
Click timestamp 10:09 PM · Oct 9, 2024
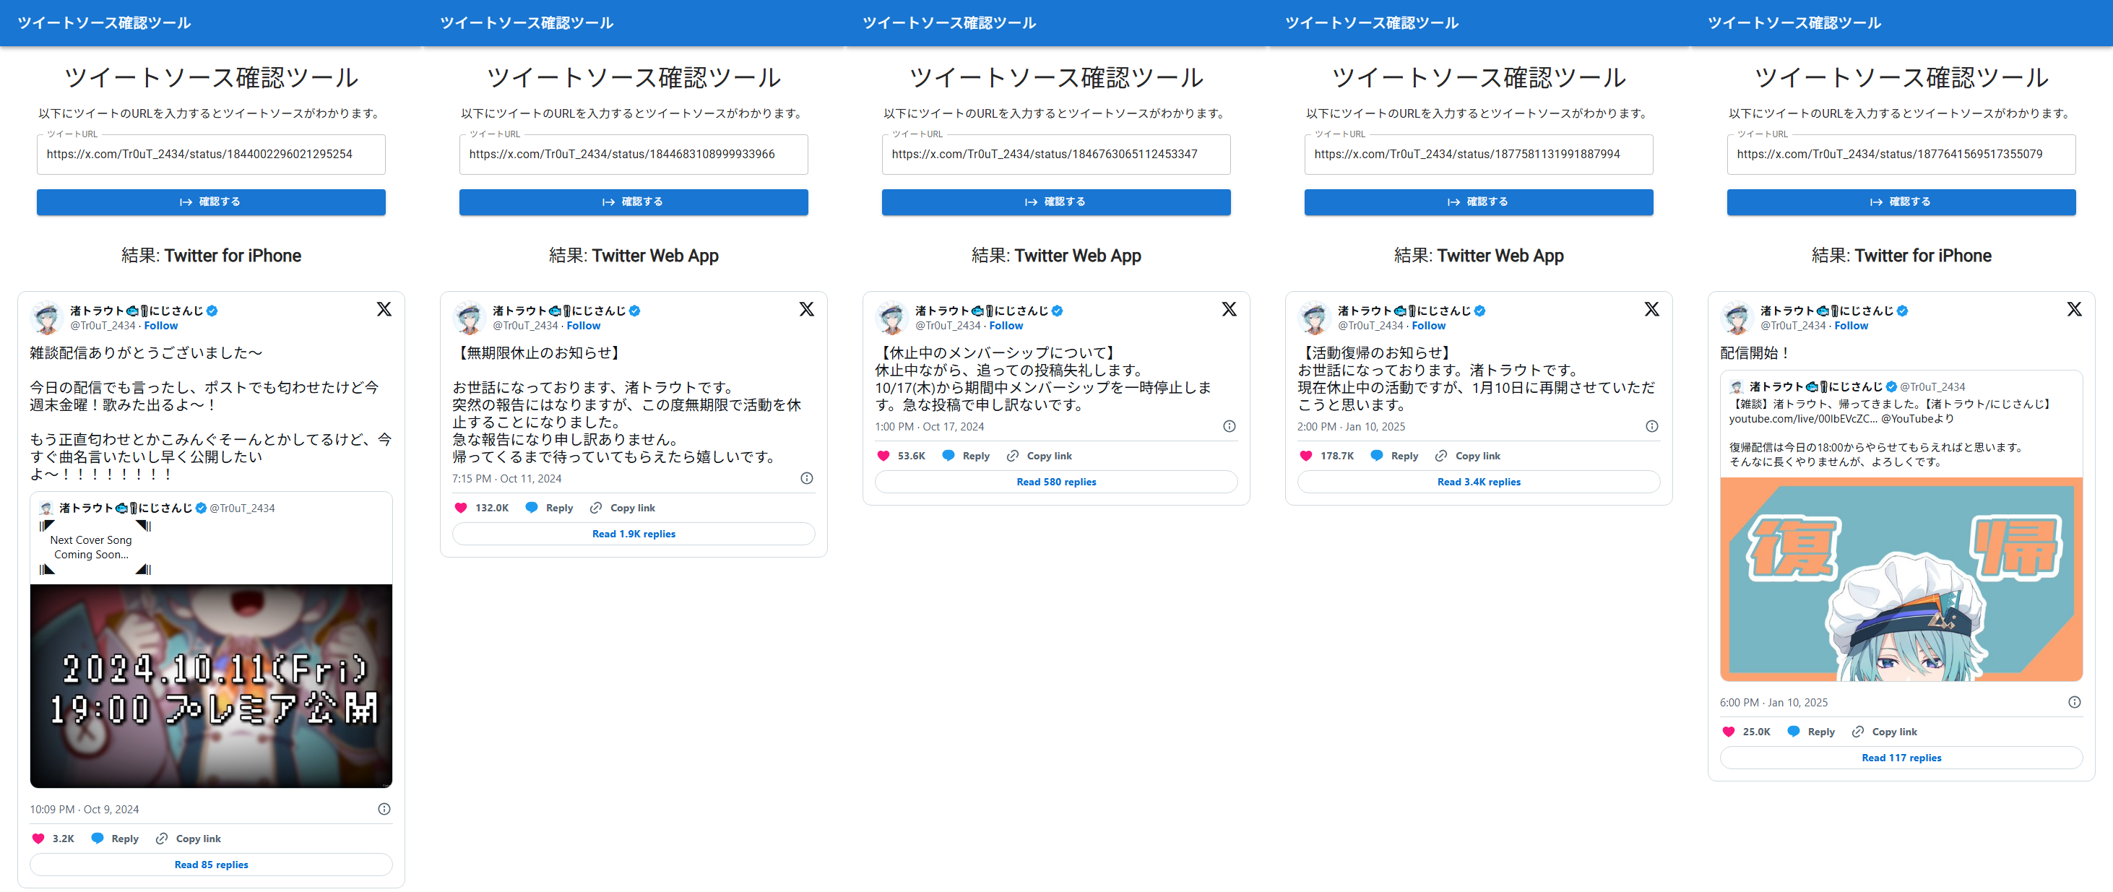coord(85,809)
